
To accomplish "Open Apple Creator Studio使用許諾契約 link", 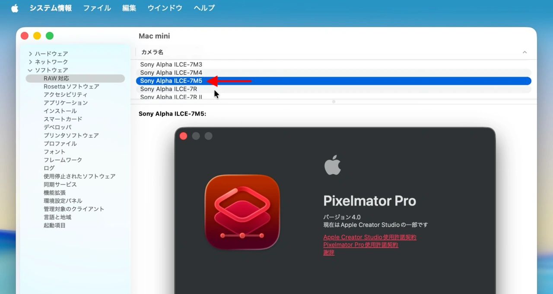I will pos(369,237).
